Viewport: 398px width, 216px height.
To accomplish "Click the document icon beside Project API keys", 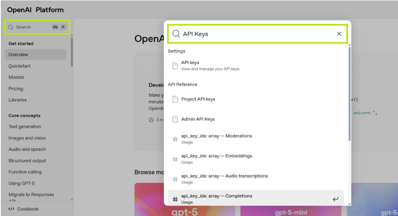I will click(175, 99).
